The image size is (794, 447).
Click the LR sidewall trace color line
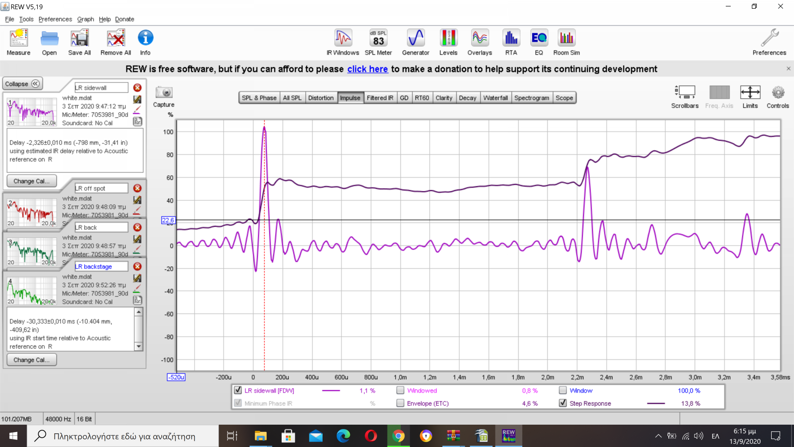point(331,391)
